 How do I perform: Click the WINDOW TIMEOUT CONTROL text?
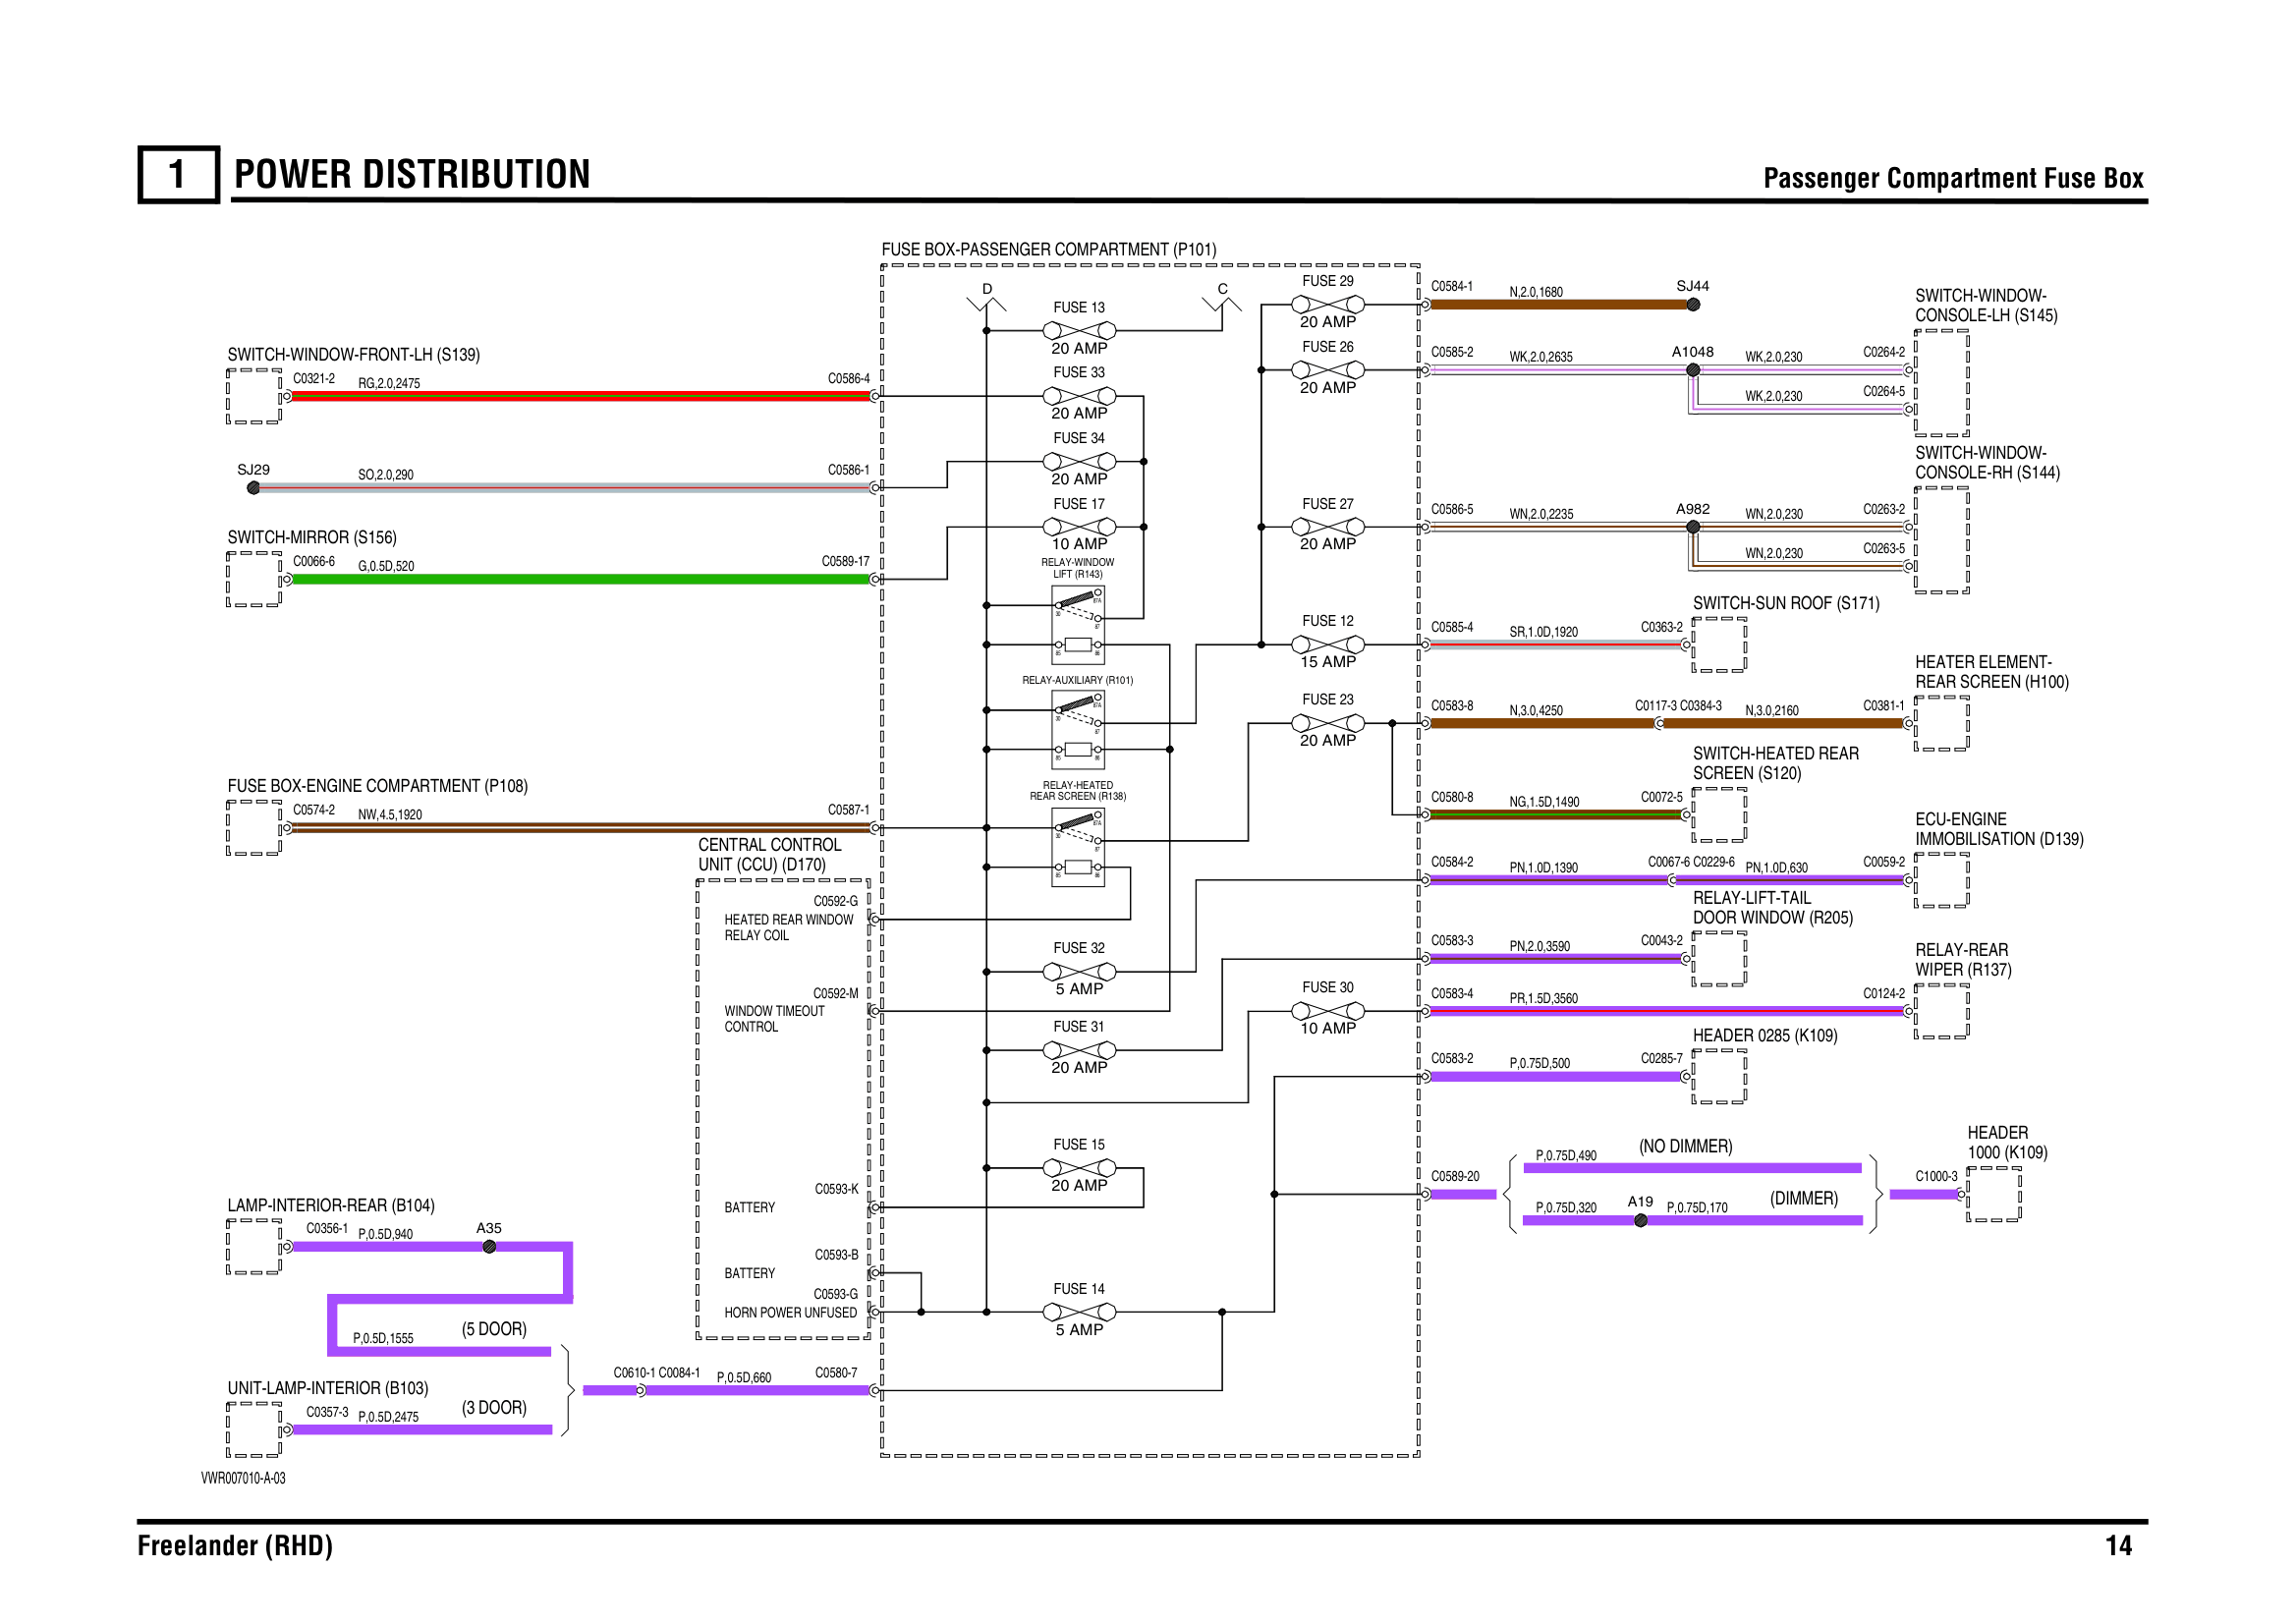tap(774, 1019)
